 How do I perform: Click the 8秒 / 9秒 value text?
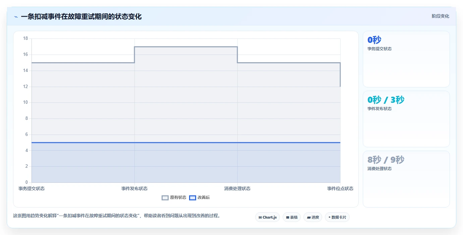pyautogui.click(x=386, y=160)
